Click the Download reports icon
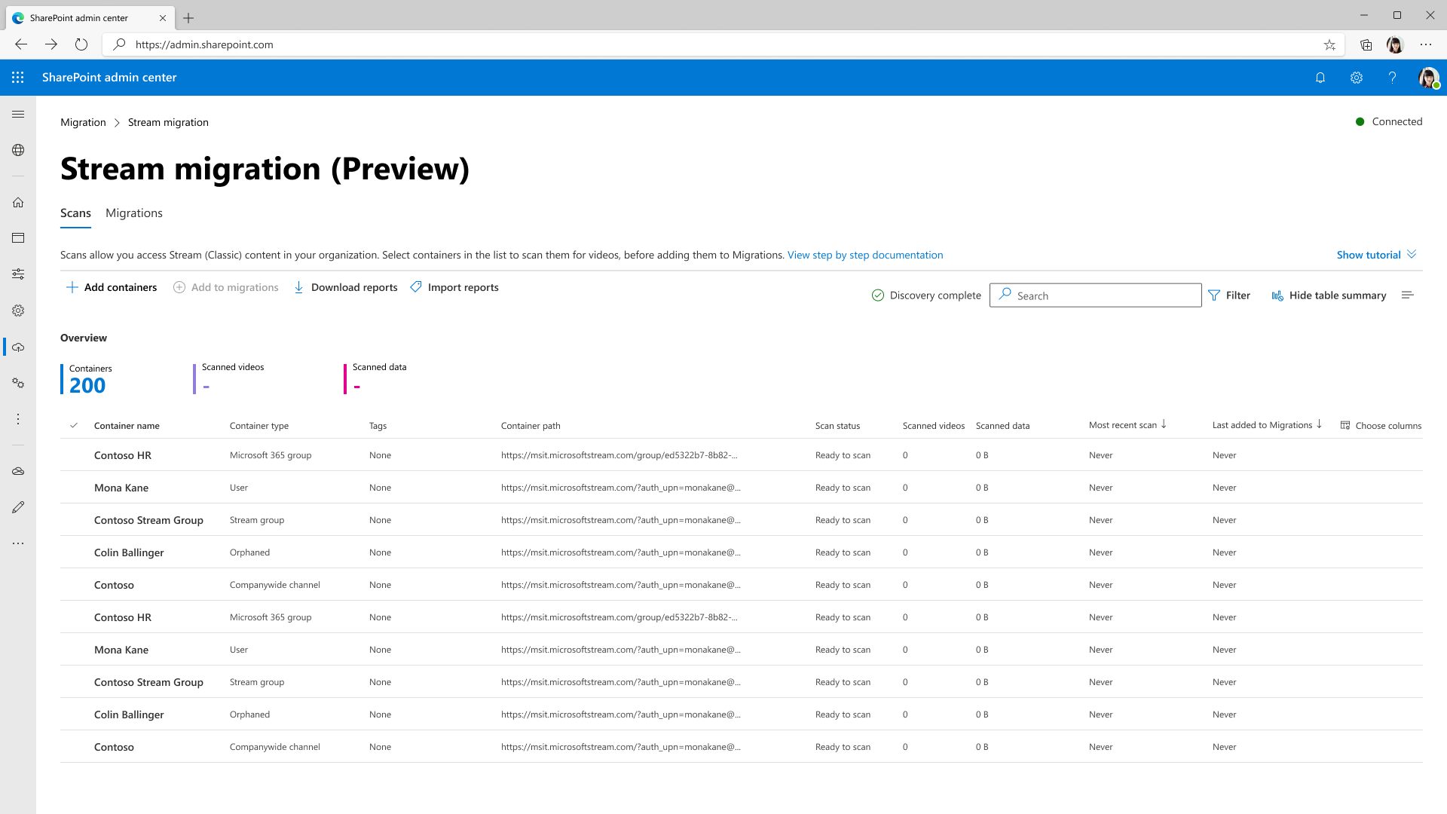The width and height of the screenshot is (1447, 814). click(300, 287)
